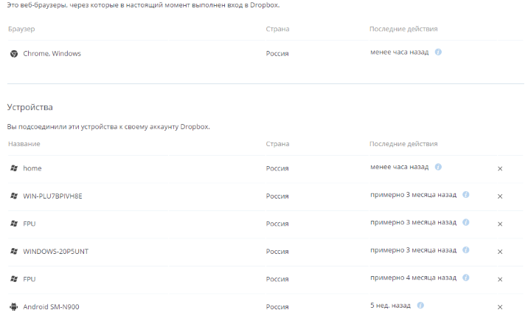The width and height of the screenshot is (531, 327).
Task: Unlink the FPU device active 4 months ago
Action: (500, 279)
